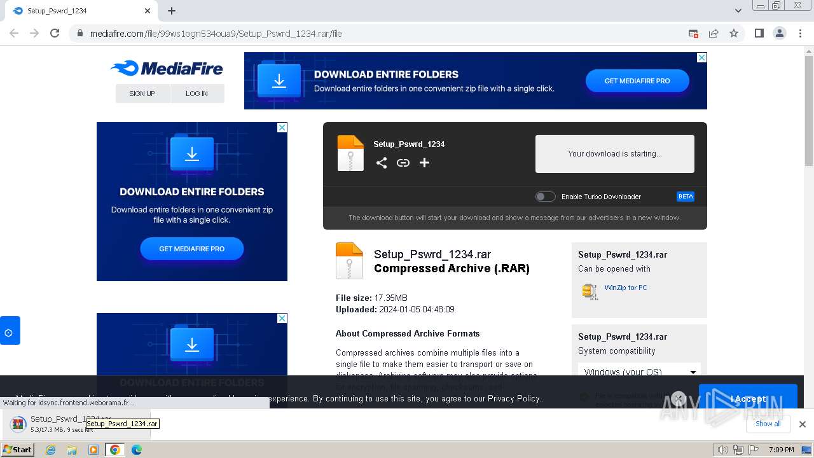Share the file via share icon
The width and height of the screenshot is (814, 458).
382,163
